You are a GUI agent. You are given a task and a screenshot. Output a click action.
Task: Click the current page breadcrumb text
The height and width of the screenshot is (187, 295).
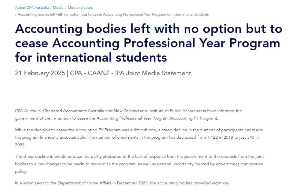pyautogui.click(x=113, y=14)
